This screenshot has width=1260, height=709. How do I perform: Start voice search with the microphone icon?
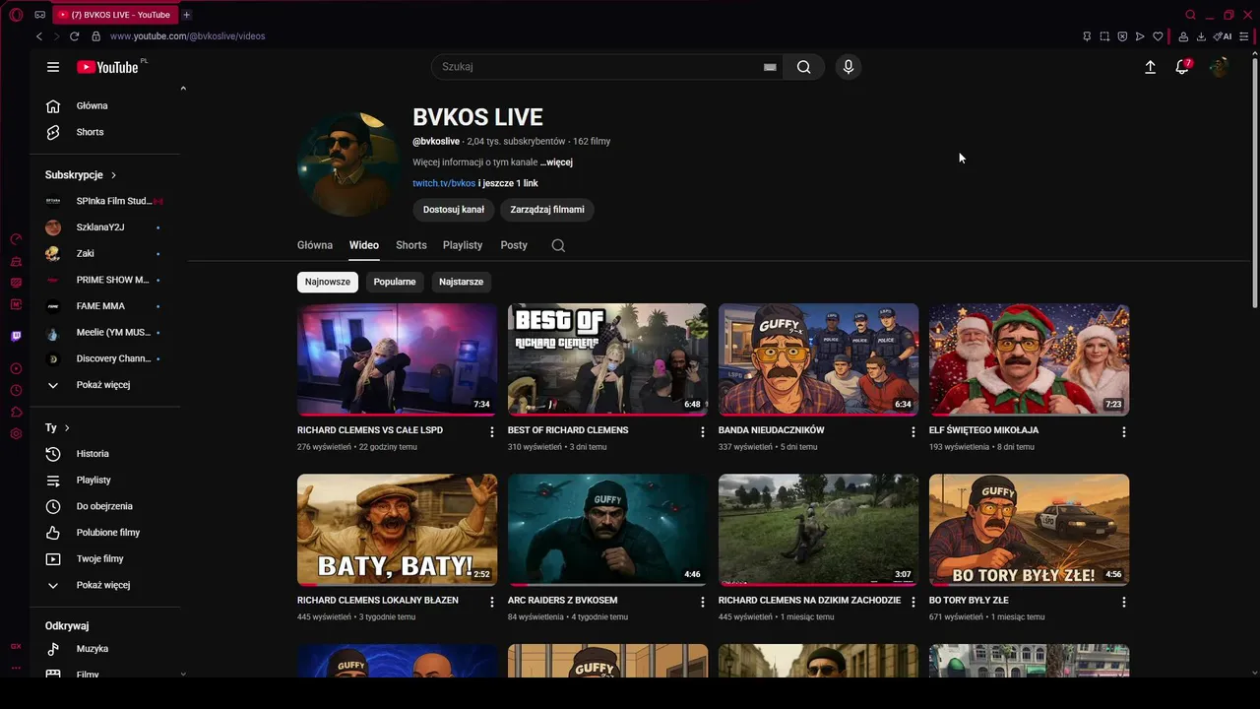849,67
